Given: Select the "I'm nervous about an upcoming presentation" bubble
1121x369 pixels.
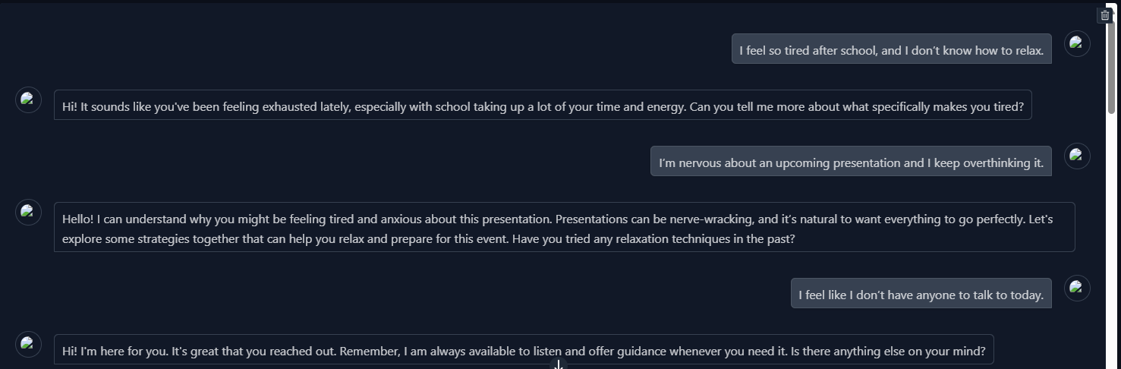Looking at the screenshot, I should (x=850, y=161).
